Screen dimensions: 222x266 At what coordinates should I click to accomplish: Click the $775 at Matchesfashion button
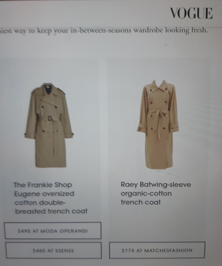coord(157,250)
